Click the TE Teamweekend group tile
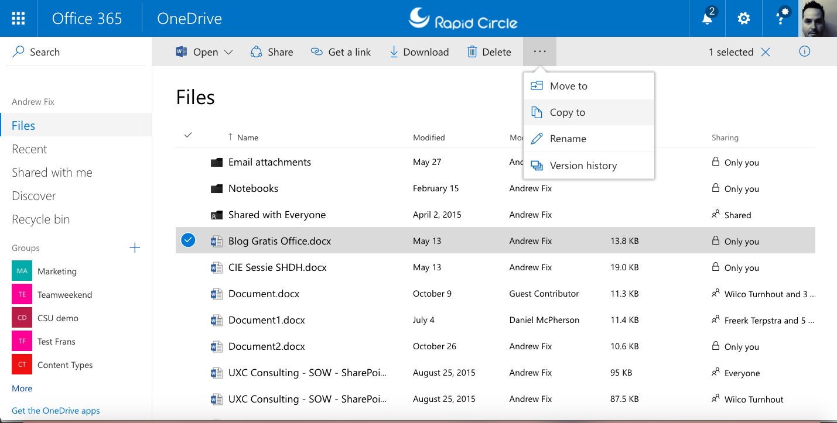The width and height of the screenshot is (837, 423). (x=22, y=294)
